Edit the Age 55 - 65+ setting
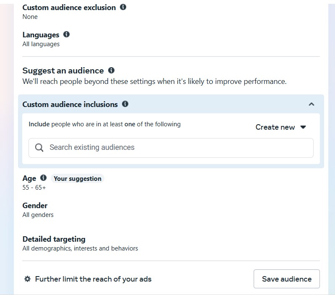Viewport: 335px width, 295px height. 34,188
